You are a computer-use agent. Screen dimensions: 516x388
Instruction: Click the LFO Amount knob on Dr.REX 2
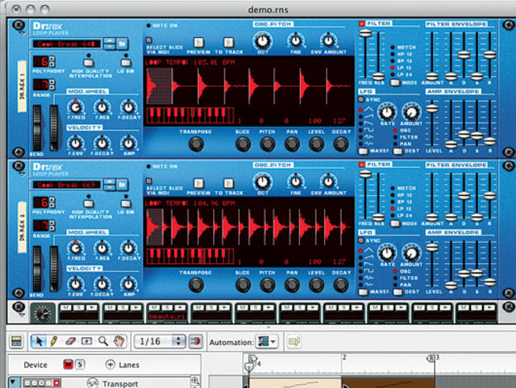[x=411, y=253]
